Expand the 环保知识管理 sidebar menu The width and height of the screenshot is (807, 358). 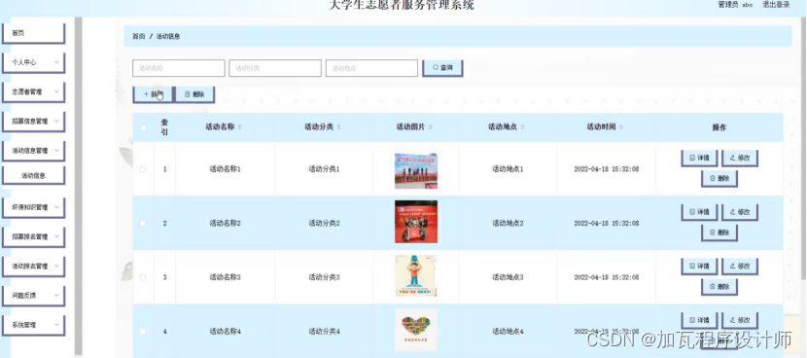[x=33, y=207]
